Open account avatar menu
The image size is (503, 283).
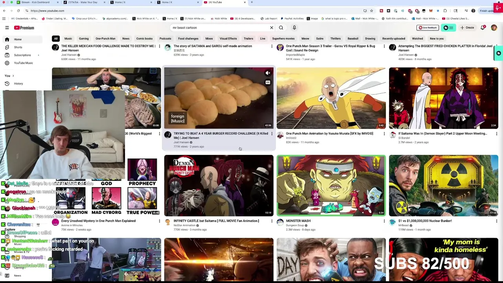pyautogui.click(x=494, y=28)
